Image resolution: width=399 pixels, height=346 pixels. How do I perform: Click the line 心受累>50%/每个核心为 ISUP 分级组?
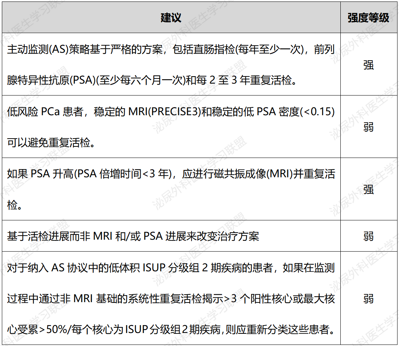pyautogui.click(x=171, y=330)
